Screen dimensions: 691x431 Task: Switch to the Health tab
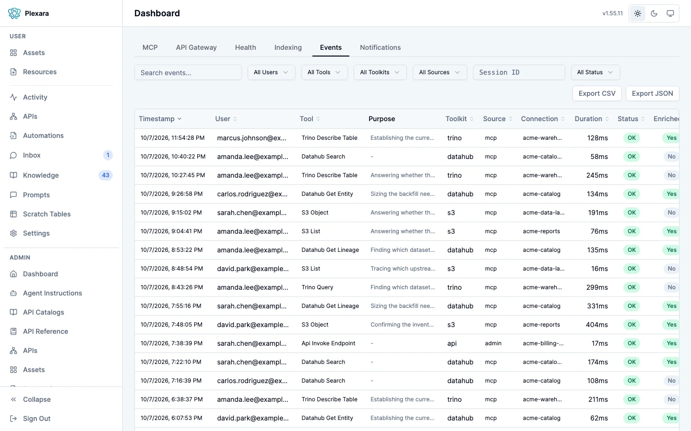click(246, 47)
